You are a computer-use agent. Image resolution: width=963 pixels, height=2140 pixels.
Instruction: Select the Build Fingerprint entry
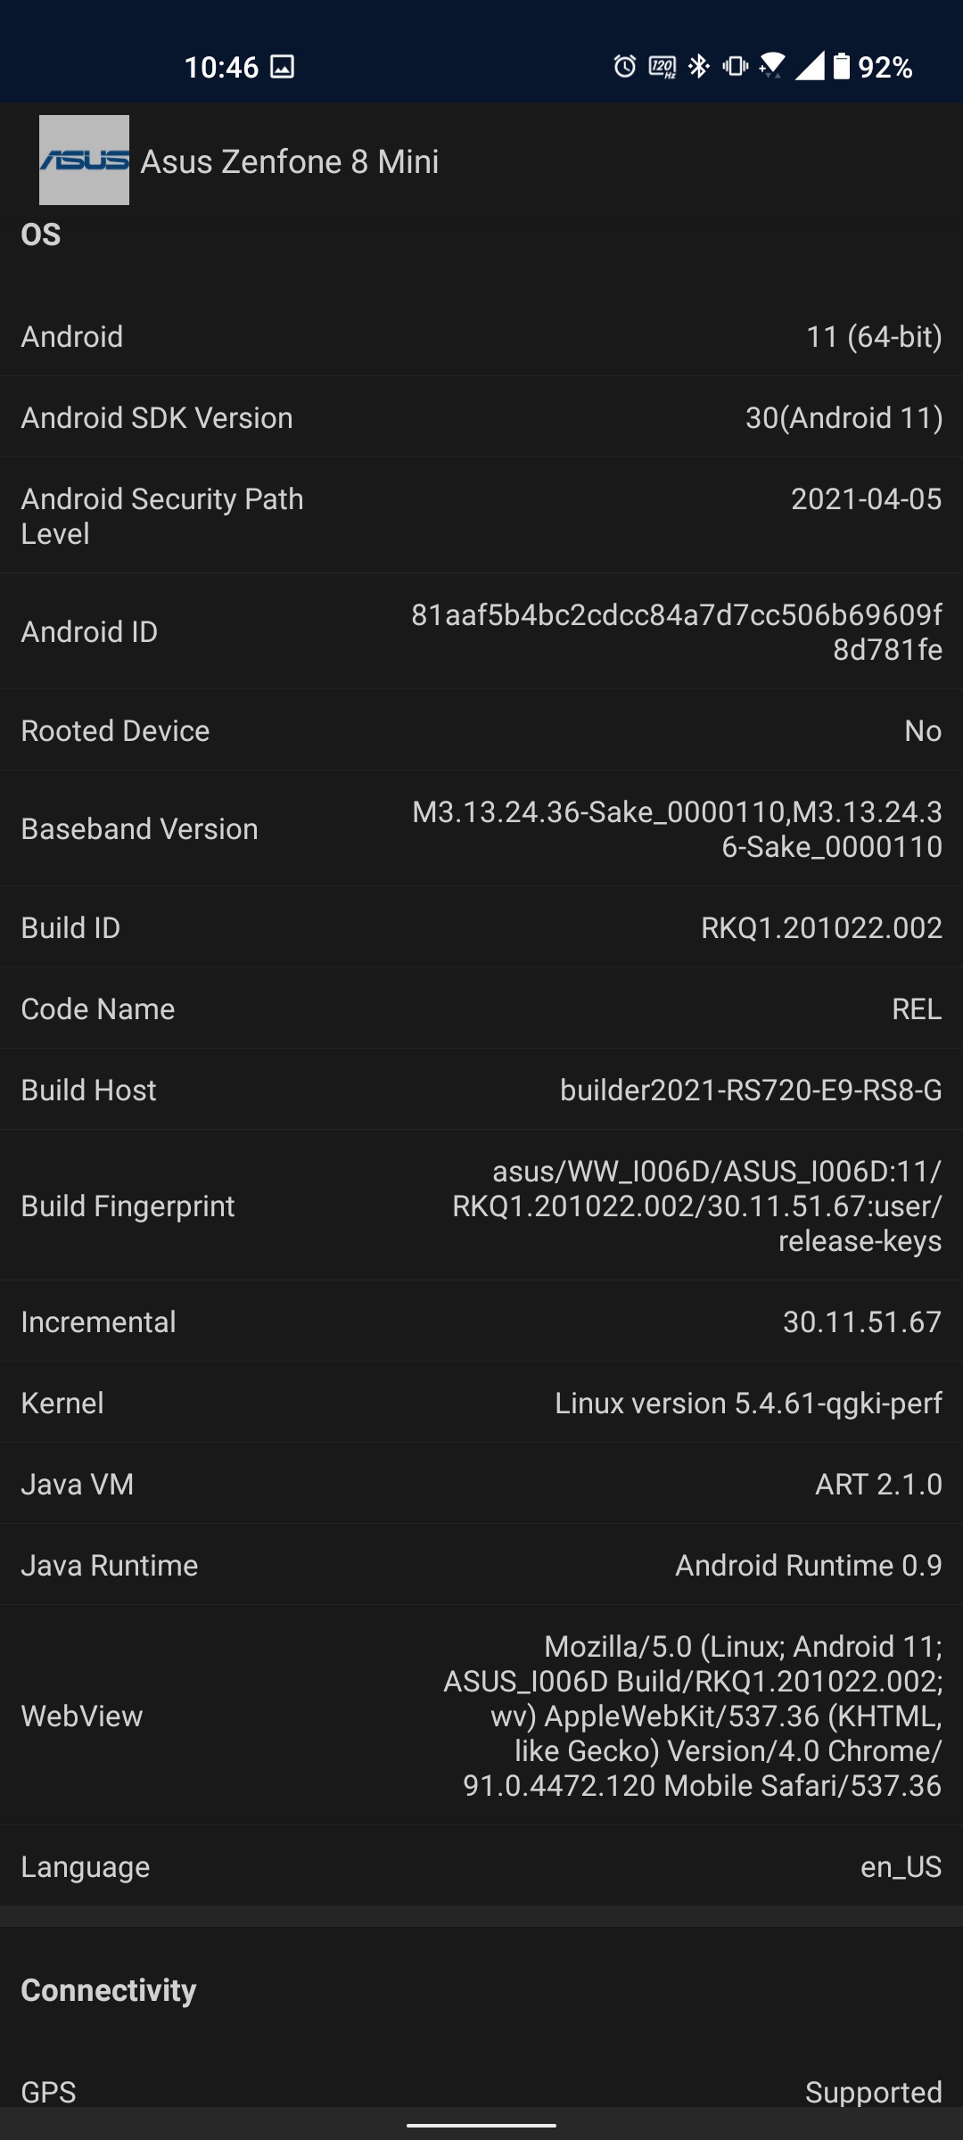[481, 1206]
